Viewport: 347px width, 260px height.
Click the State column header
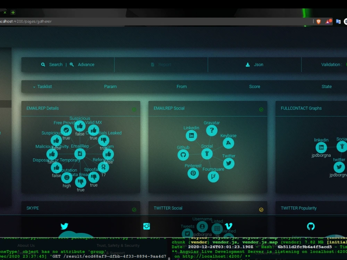[x=327, y=87]
